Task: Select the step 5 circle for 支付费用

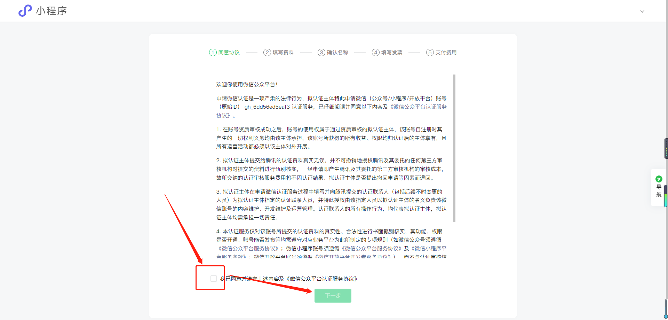Action: click(x=430, y=53)
